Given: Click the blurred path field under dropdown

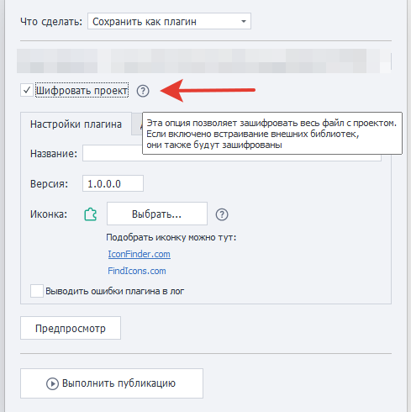Looking at the screenshot, I should (203, 61).
